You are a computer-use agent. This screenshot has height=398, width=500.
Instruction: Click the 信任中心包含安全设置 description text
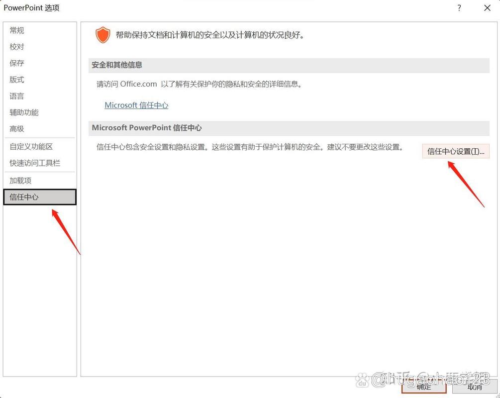click(x=250, y=147)
